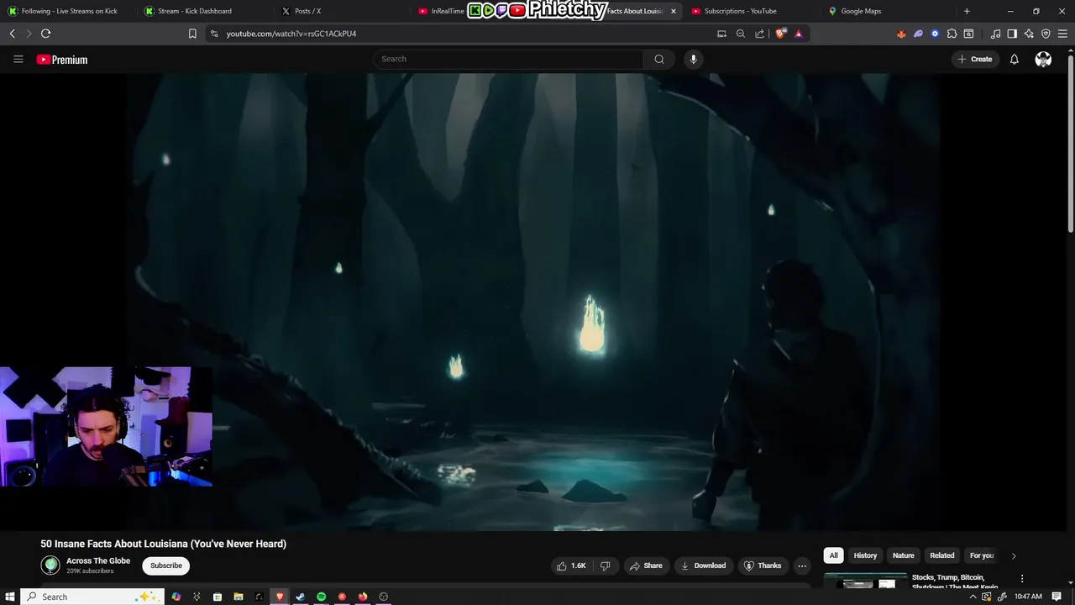Click the page vertical scrollbar
This screenshot has height=605, width=1075.
(x=1071, y=143)
